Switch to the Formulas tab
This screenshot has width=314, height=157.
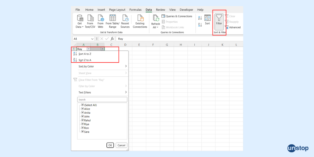[x=135, y=10]
